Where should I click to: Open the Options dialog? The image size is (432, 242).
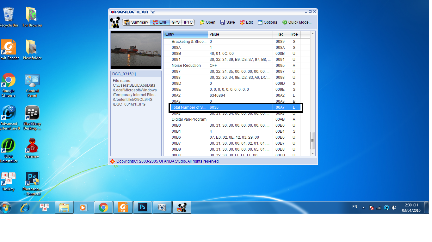pos(267,22)
